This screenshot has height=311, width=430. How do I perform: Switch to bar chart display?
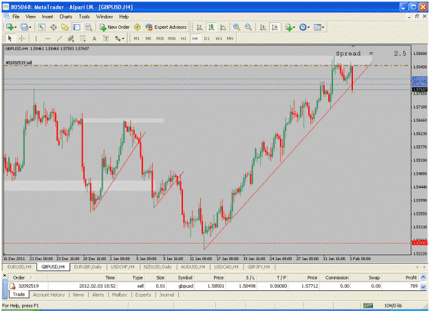click(x=200, y=27)
